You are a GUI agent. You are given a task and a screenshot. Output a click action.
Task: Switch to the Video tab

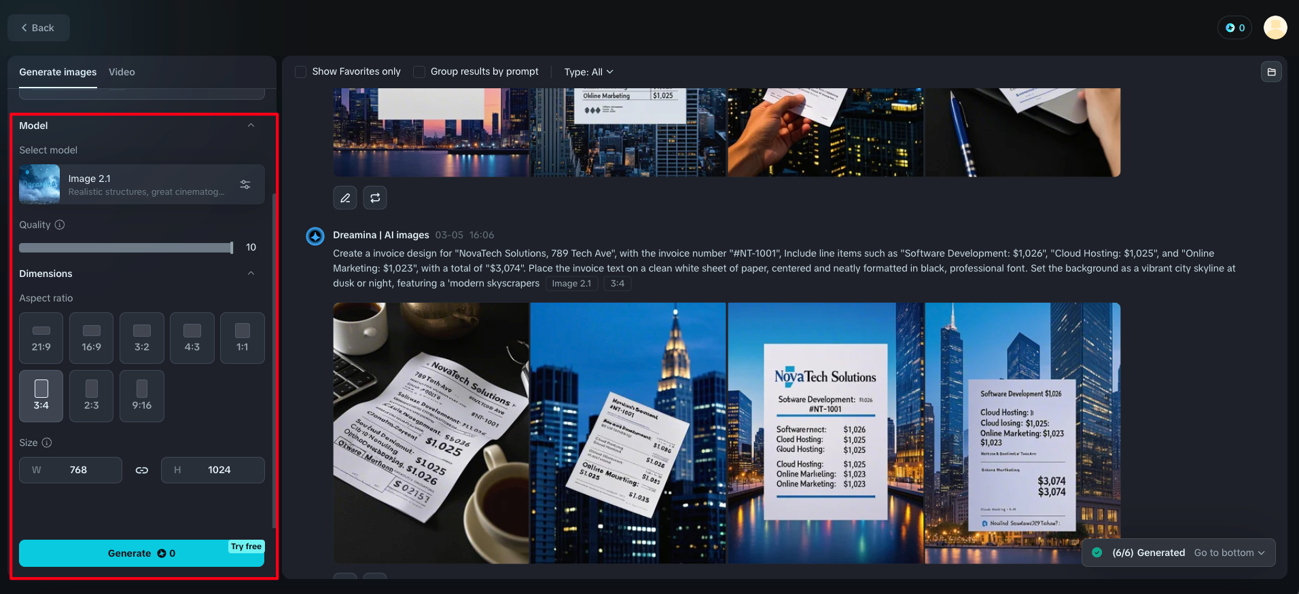pyautogui.click(x=122, y=72)
